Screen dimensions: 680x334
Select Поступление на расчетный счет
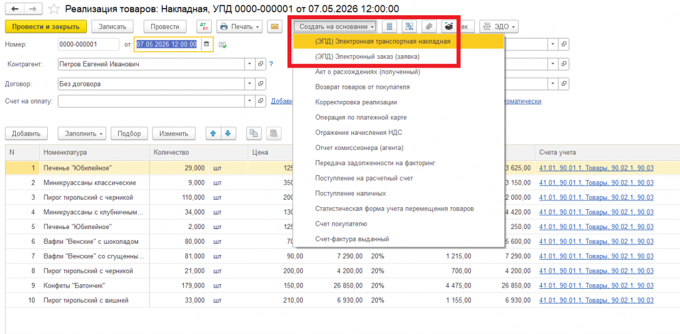(398, 178)
